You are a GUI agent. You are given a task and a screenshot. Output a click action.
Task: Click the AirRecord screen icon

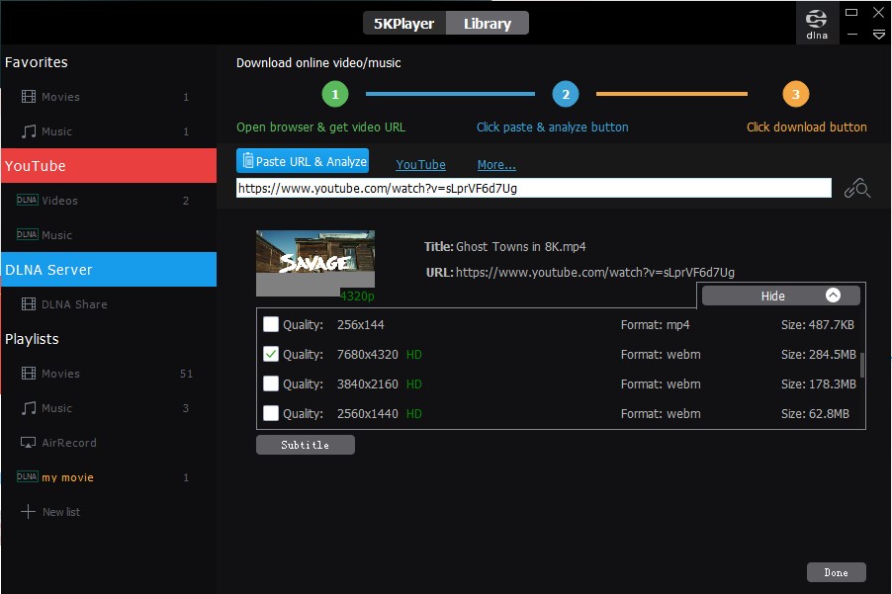click(28, 442)
